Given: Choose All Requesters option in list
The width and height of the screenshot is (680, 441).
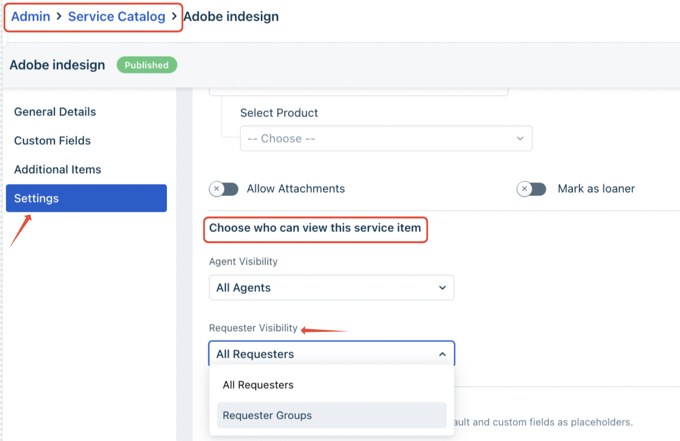Looking at the screenshot, I should pyautogui.click(x=332, y=385).
